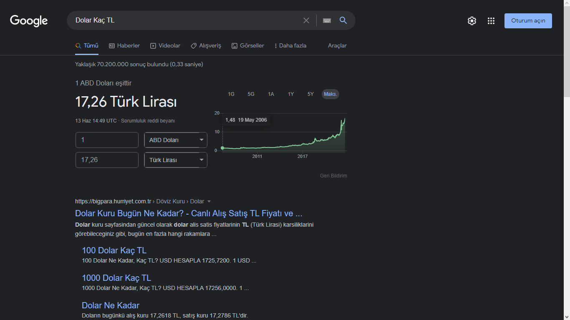Select the 5G chart range

[x=251, y=94]
